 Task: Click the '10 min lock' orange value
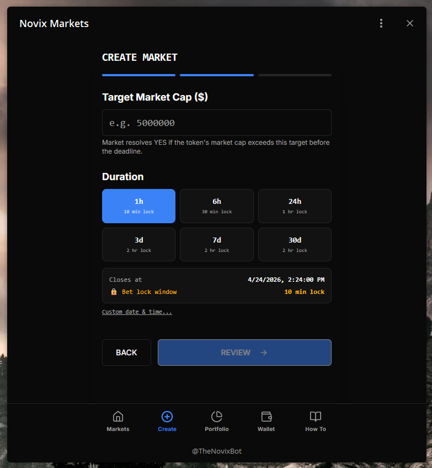click(304, 292)
